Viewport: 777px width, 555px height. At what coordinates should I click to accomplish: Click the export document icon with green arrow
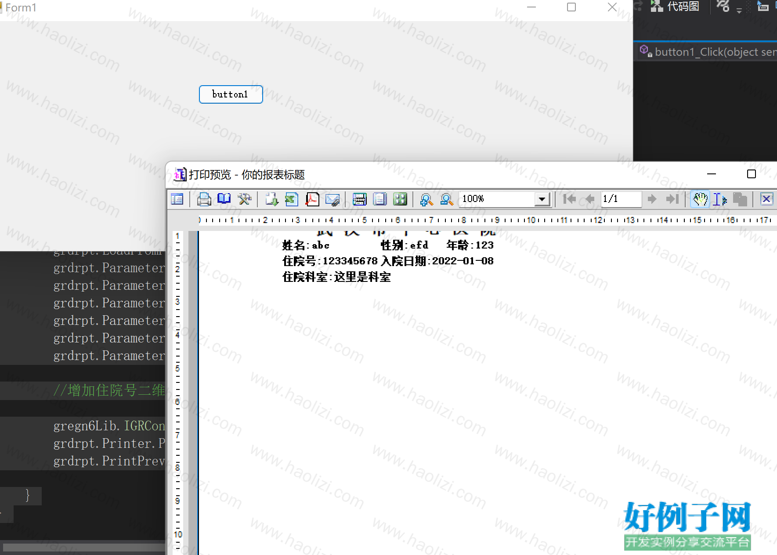271,199
